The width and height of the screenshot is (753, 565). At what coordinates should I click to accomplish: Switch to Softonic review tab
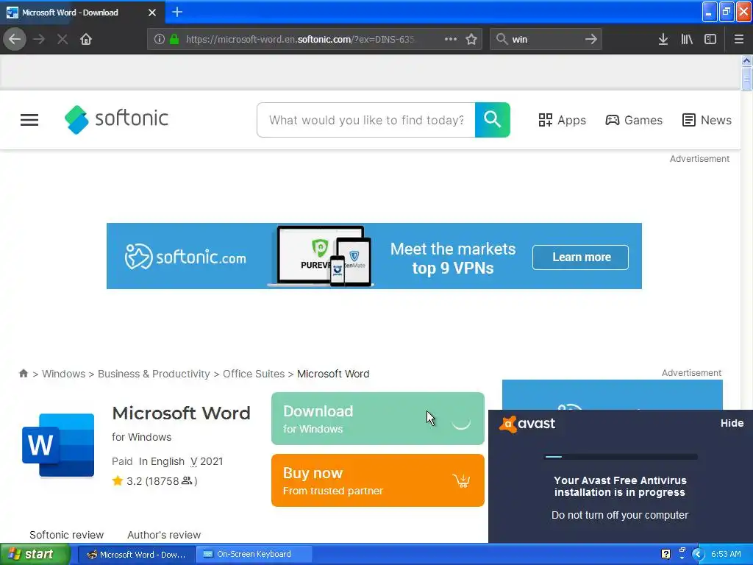point(67,535)
